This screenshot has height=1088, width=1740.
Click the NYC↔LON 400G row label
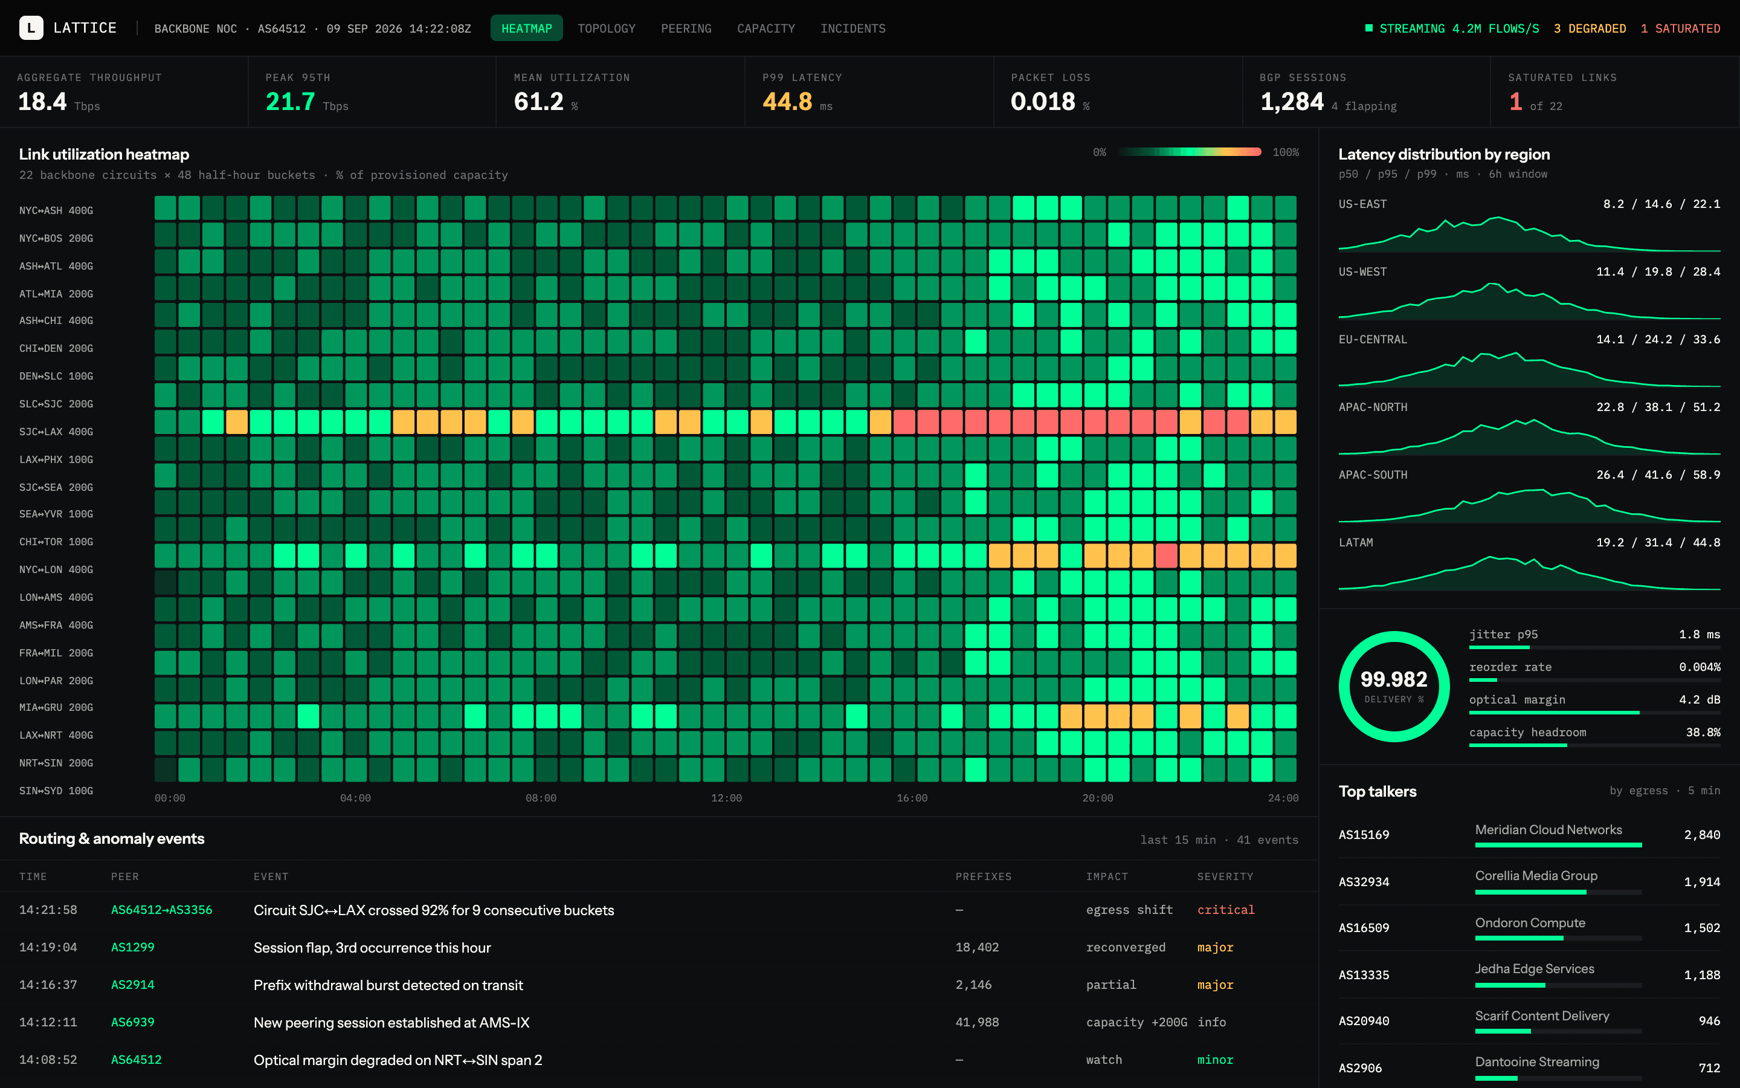[x=56, y=569]
